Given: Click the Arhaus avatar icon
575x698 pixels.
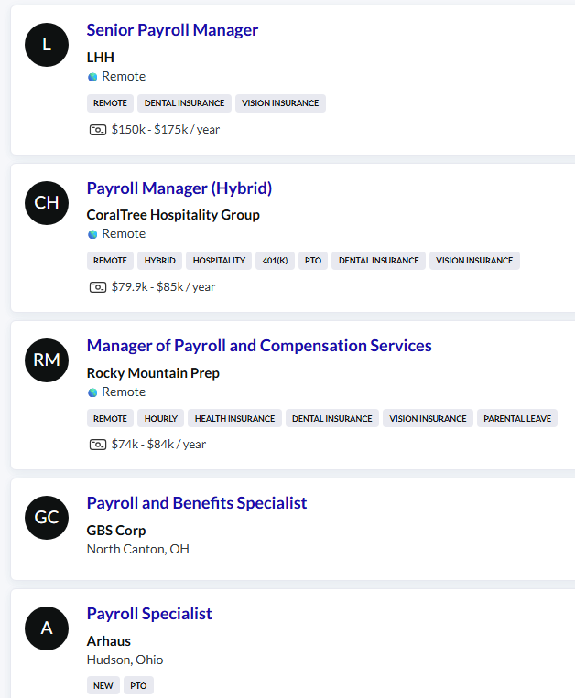Looking at the screenshot, I should click(47, 628).
